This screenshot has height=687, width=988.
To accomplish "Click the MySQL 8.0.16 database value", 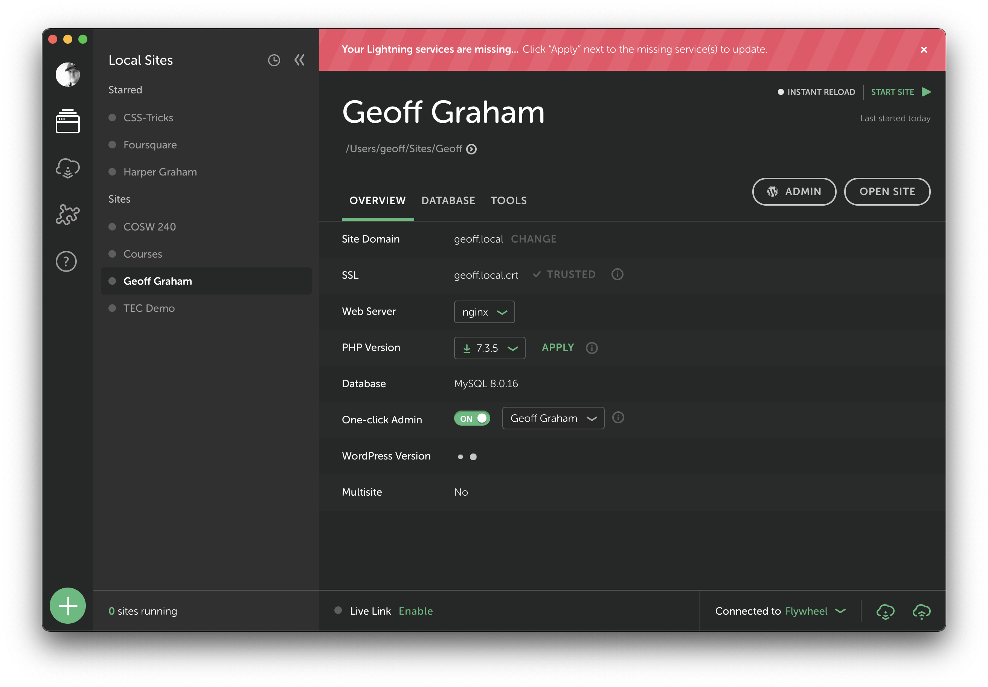I will [486, 384].
